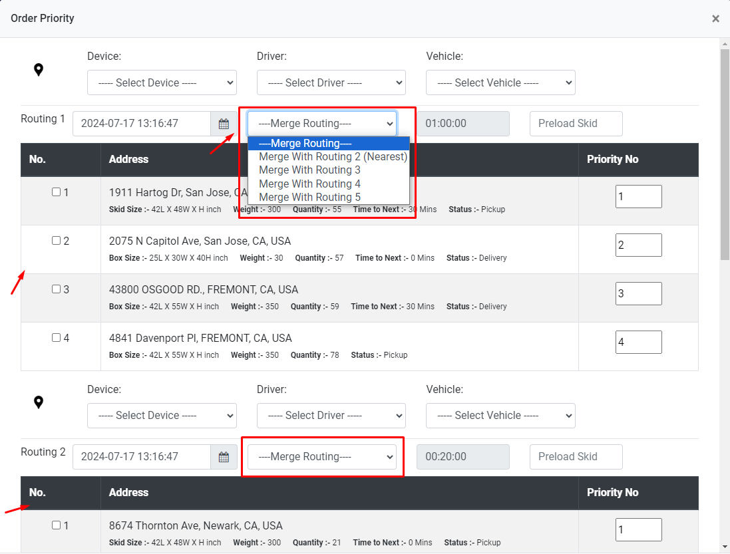
Task: Open the top Select Driver dropdown
Action: [x=331, y=82]
